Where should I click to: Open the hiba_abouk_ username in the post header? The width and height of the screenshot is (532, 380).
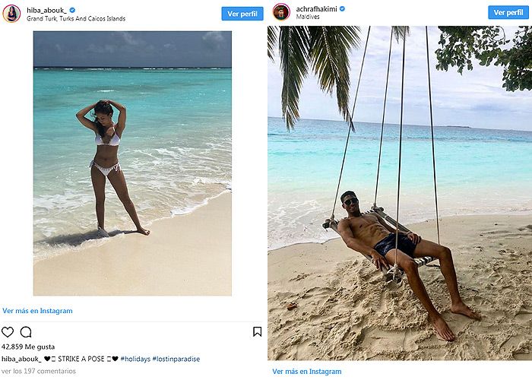[x=45, y=9]
